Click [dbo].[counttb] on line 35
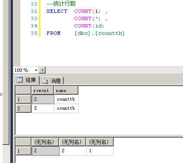The width and height of the screenshot is (183, 163). click(99, 33)
